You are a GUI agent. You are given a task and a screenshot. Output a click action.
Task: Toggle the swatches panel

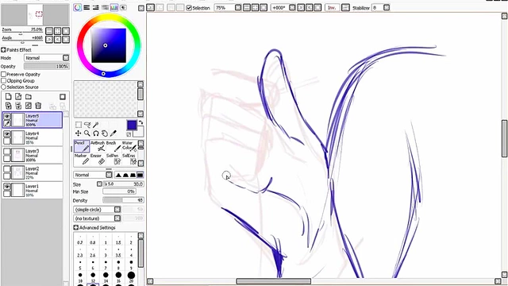114,7
